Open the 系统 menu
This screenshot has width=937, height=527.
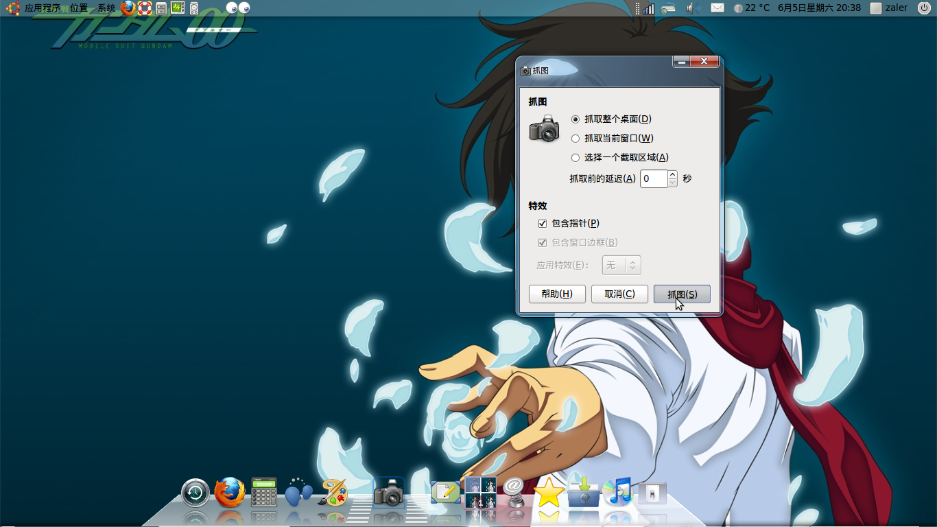pos(106,8)
